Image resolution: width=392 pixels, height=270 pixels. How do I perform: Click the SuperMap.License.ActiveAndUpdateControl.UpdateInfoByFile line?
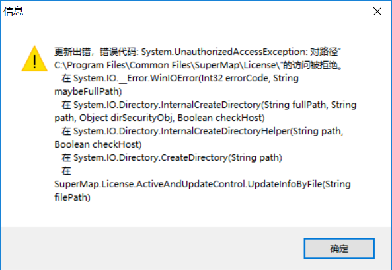202,184
